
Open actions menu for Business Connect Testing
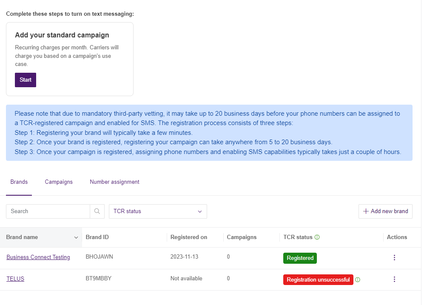[394, 258]
